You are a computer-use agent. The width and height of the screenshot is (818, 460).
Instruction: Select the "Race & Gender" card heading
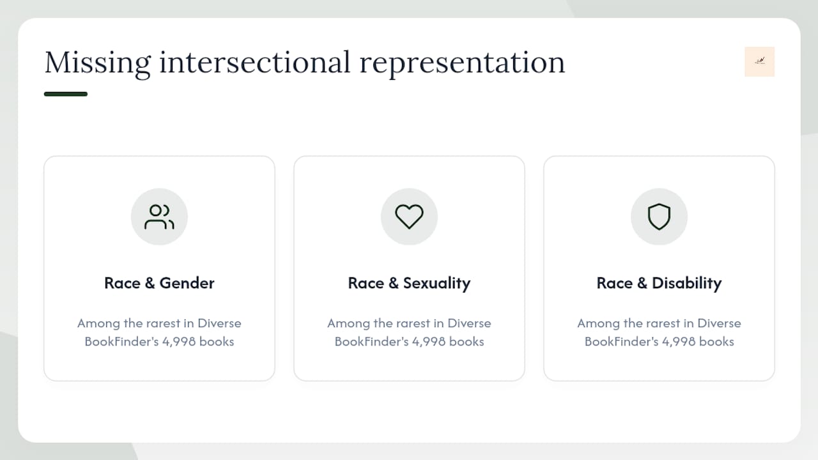(159, 283)
